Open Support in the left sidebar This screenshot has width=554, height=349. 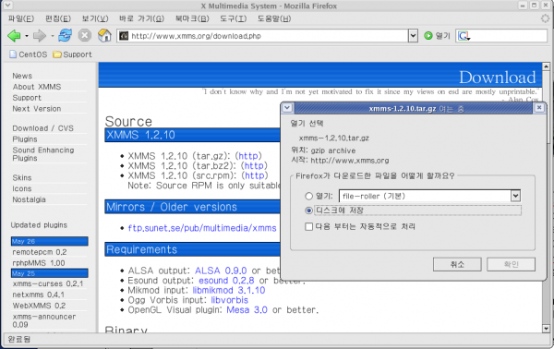pos(27,98)
